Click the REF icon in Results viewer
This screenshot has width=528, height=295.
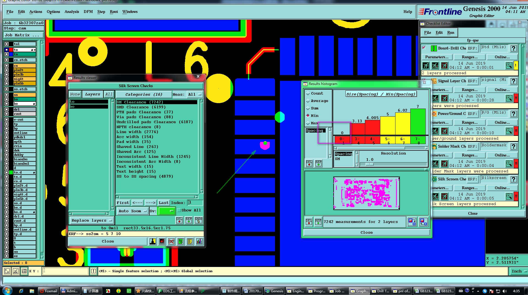(189, 220)
